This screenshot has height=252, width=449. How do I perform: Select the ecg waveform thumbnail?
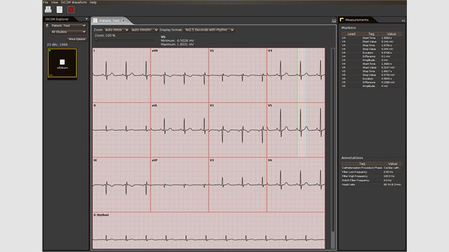coord(62,63)
